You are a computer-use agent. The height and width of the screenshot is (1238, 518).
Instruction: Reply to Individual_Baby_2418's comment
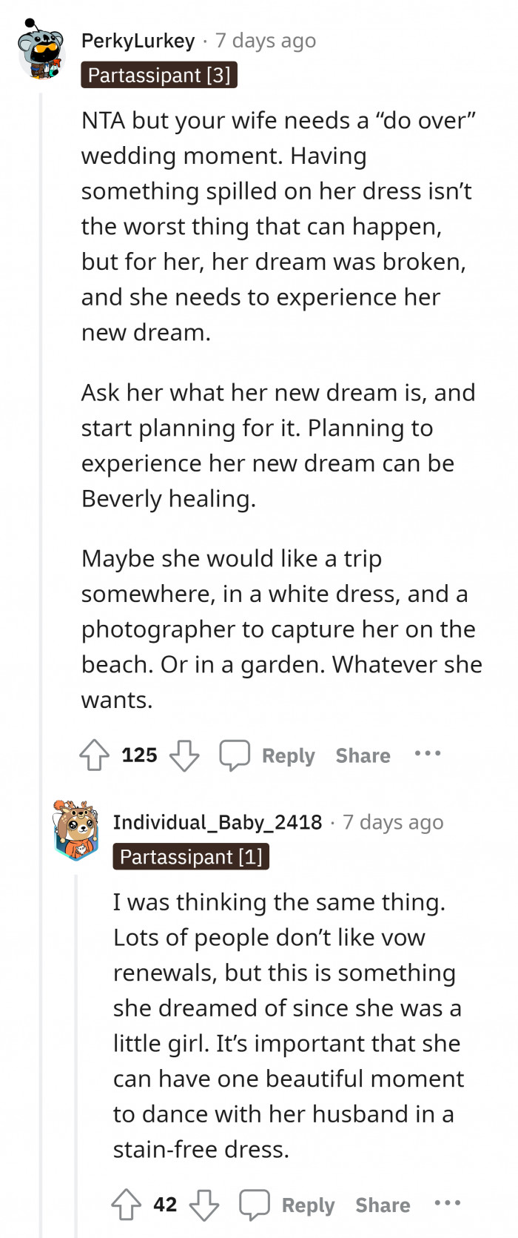[308, 1205]
